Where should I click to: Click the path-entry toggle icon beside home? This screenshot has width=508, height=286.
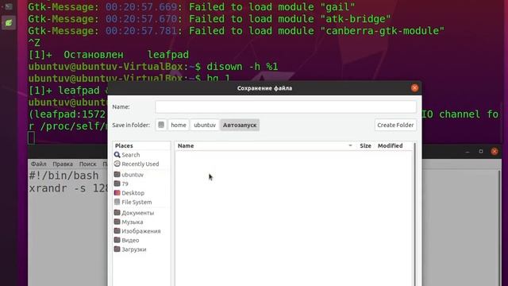coord(161,125)
